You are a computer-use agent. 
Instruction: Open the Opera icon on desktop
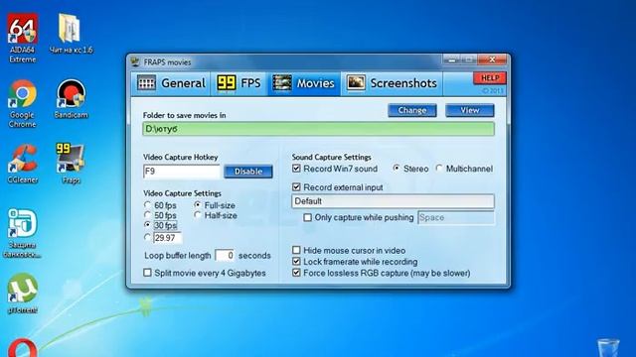click(22, 348)
